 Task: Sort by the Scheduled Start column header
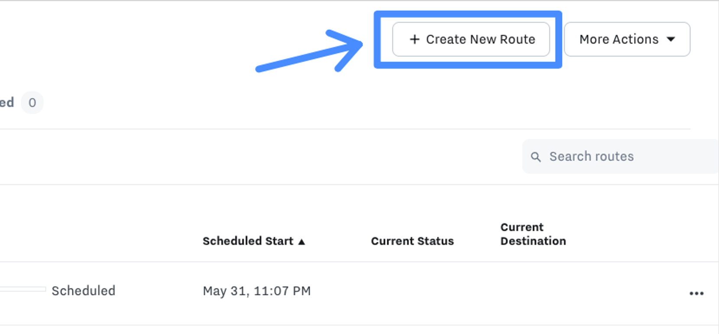248,241
